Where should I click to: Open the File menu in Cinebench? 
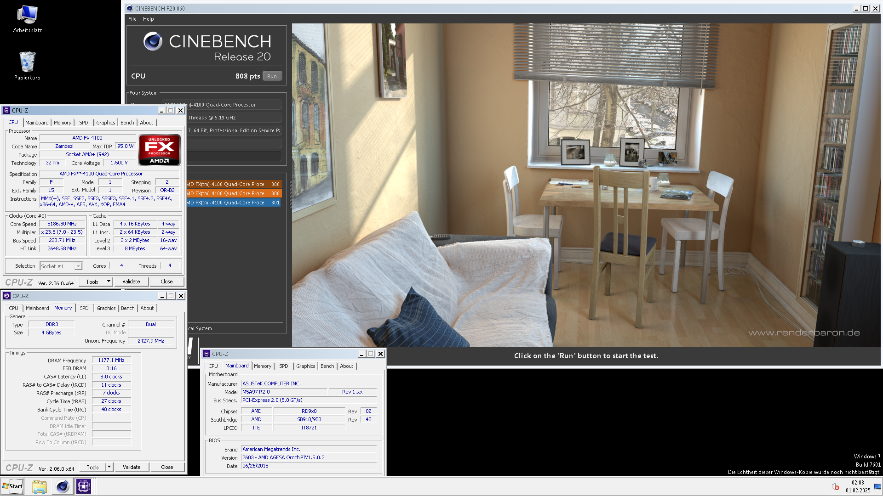click(x=132, y=19)
